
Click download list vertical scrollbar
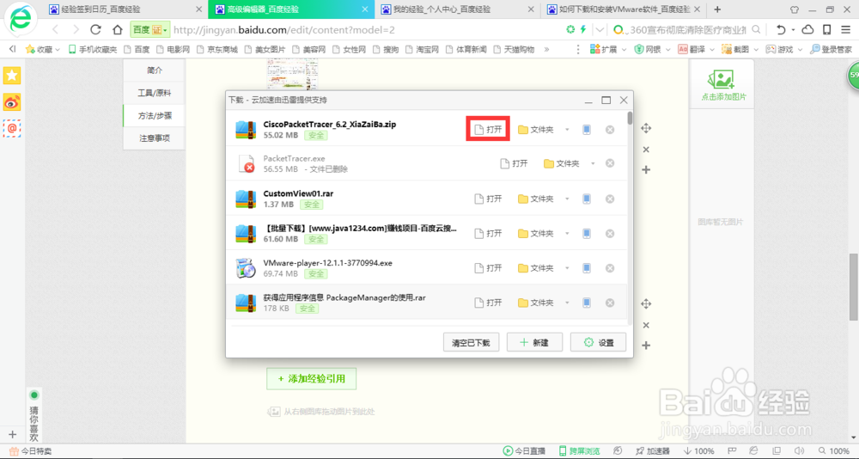(630, 118)
